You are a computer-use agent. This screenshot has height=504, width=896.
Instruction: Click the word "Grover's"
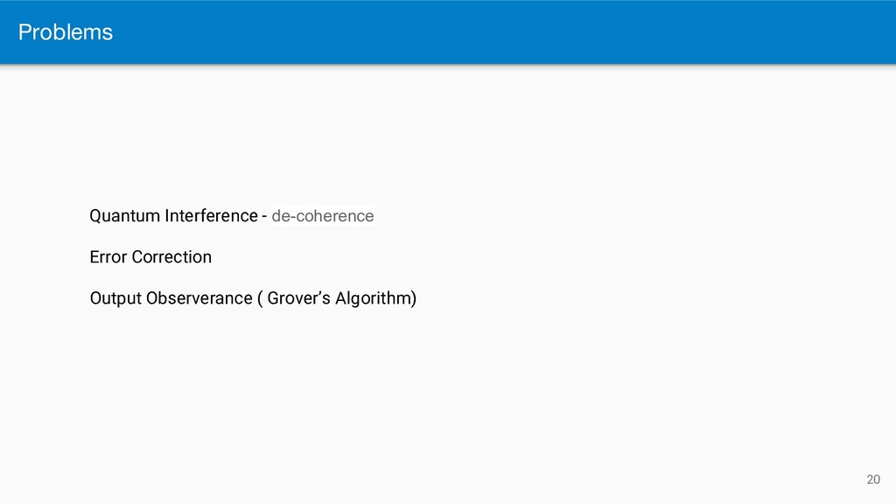click(x=299, y=298)
